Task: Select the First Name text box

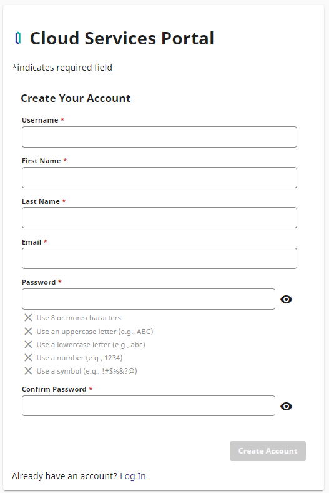Action: point(159,178)
